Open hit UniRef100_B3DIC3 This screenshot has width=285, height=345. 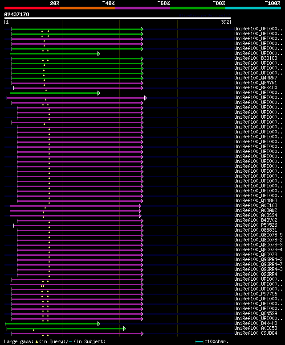click(x=256, y=58)
